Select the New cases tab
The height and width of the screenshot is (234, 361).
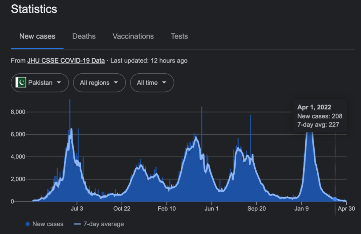tap(37, 36)
